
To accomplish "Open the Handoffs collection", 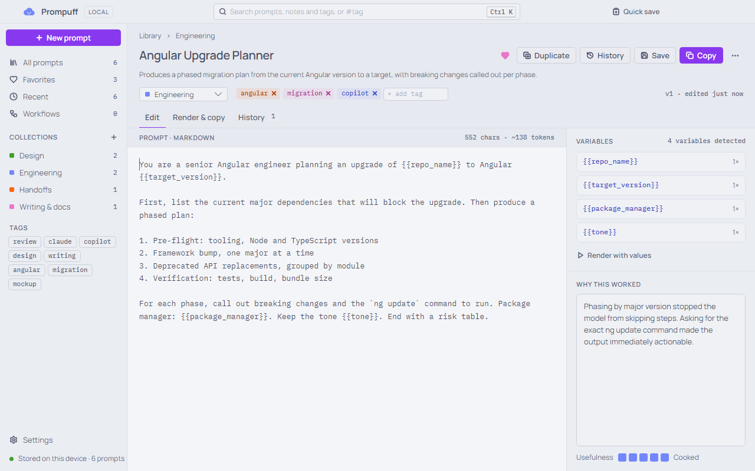I will (63, 190).
